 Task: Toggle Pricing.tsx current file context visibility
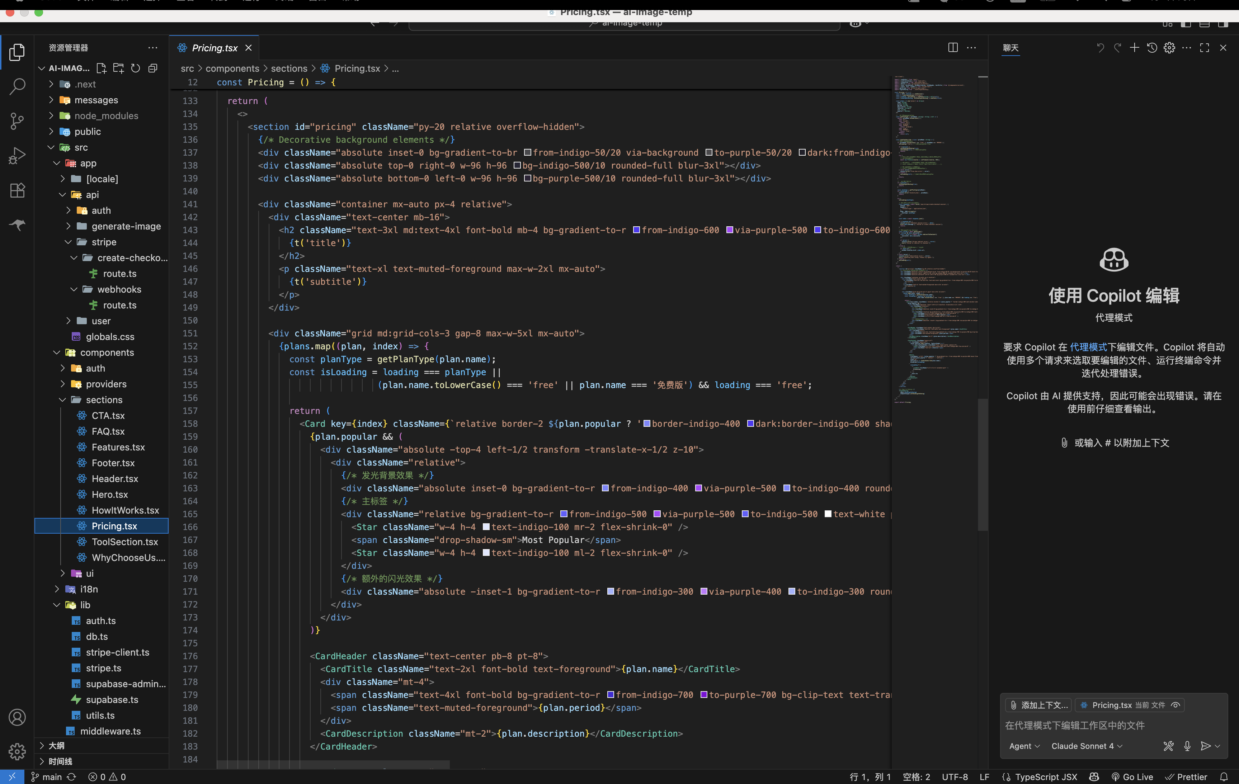click(1176, 705)
